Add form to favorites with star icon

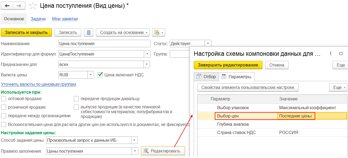tap(33, 6)
